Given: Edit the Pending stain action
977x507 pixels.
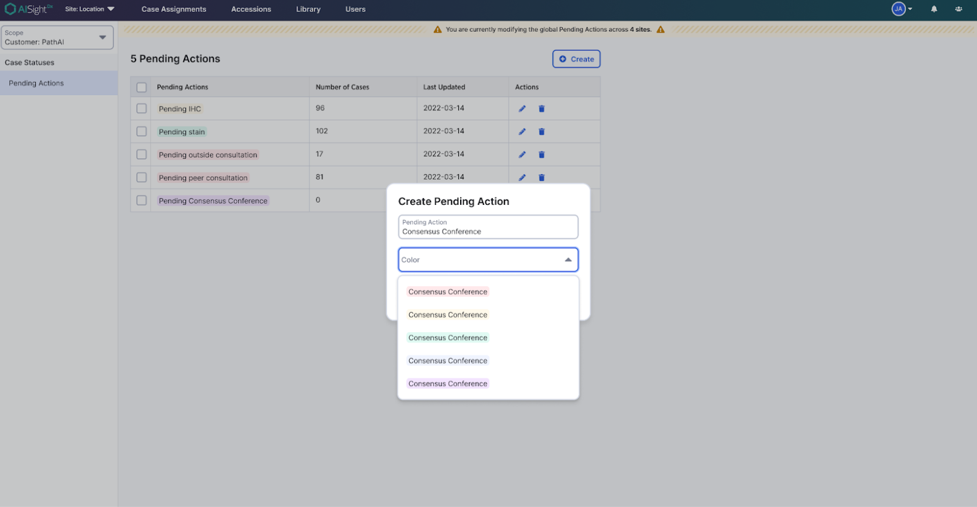Looking at the screenshot, I should [x=522, y=132].
